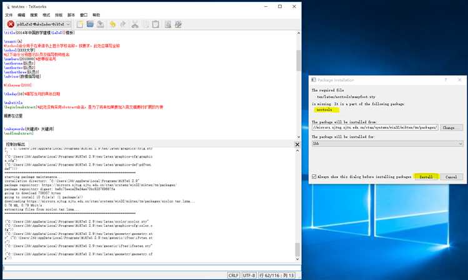Click the UTF-8 encoding indicator
This screenshot has width=468, height=280.
tap(249, 275)
